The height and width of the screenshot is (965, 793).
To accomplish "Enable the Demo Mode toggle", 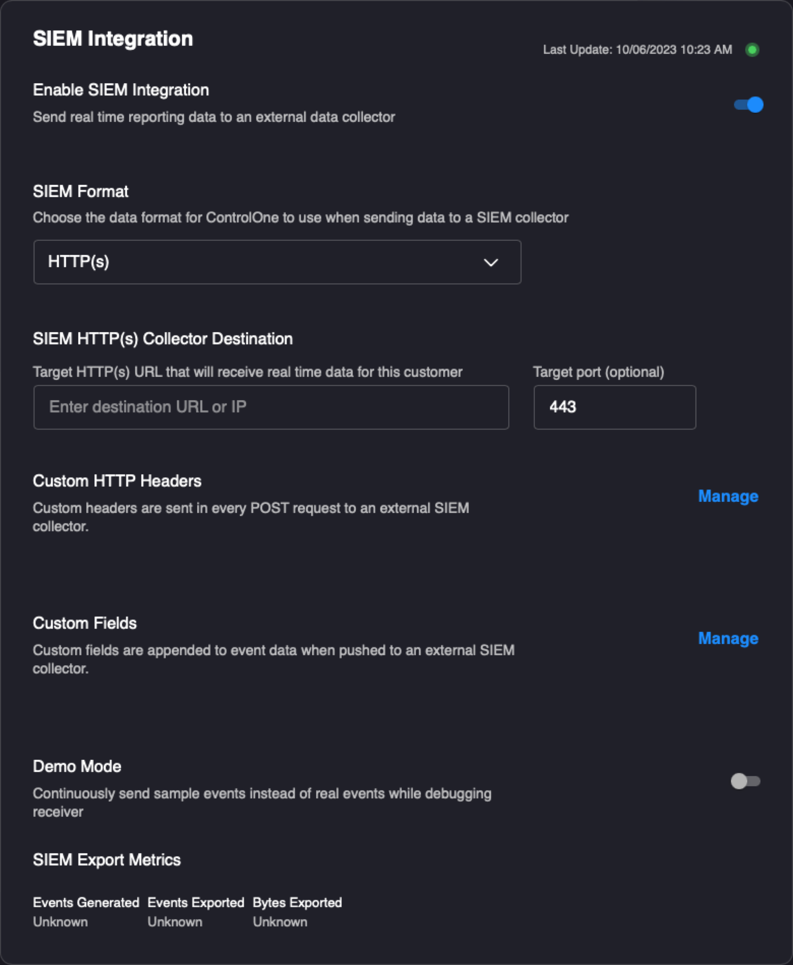I will click(745, 781).
